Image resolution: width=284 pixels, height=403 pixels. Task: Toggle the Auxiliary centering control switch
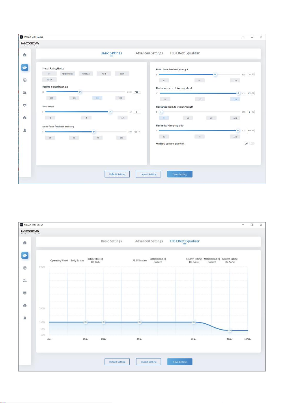click(x=252, y=144)
